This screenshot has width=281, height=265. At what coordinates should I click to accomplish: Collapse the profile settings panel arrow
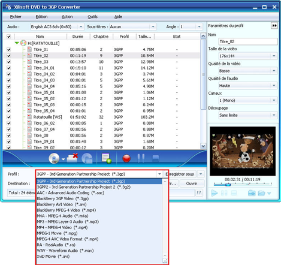pyautogui.click(x=274, y=26)
